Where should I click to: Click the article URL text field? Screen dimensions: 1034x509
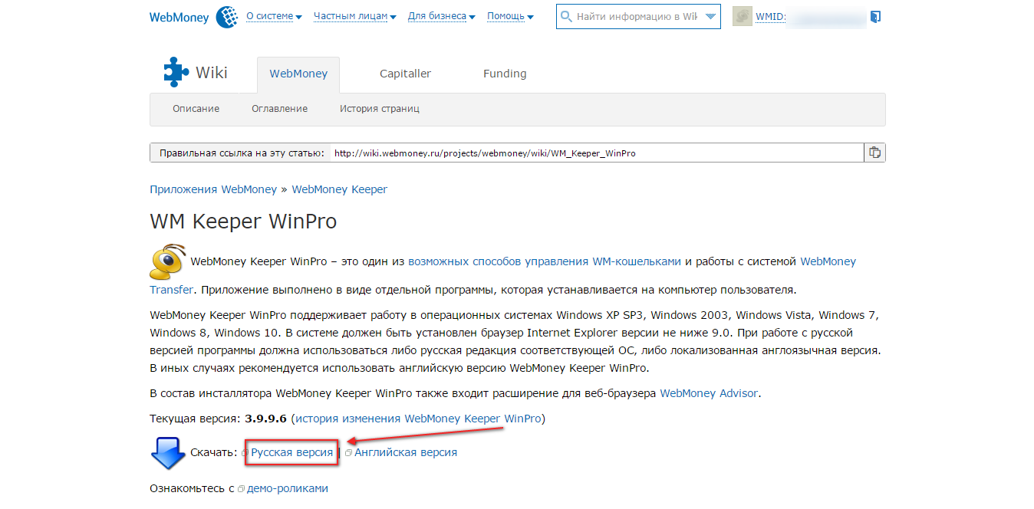(x=597, y=153)
